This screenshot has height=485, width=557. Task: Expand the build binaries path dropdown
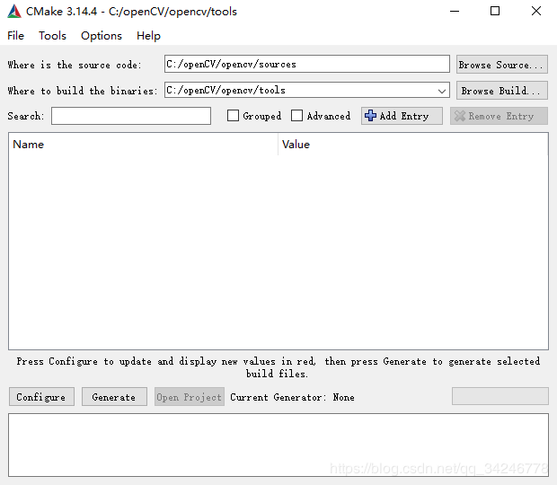click(x=441, y=91)
